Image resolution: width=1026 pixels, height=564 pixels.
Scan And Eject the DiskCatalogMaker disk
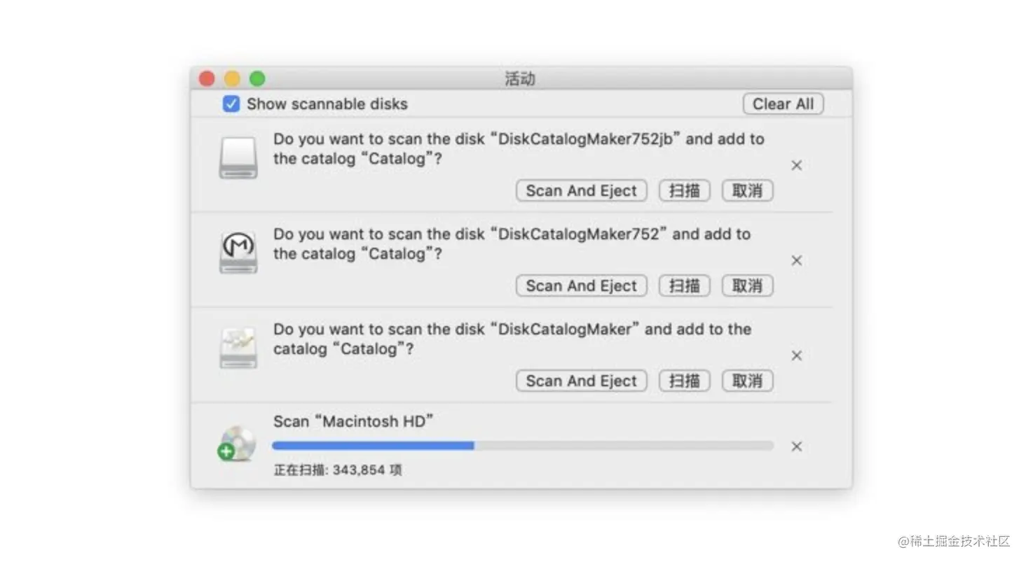(581, 381)
